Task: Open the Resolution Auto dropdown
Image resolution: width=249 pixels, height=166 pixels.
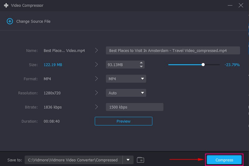Action: (x=143, y=93)
